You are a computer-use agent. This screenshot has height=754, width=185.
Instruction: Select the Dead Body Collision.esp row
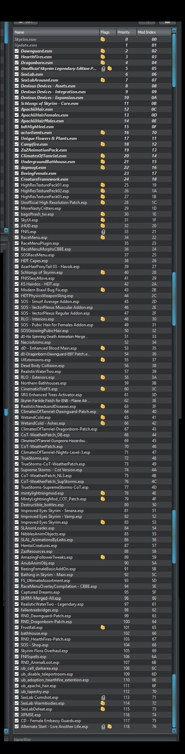[92, 366]
